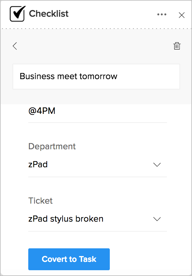Screen dimensions: 192x276
Task: Close the Checklist panel with the X
Action: pyautogui.click(x=182, y=15)
